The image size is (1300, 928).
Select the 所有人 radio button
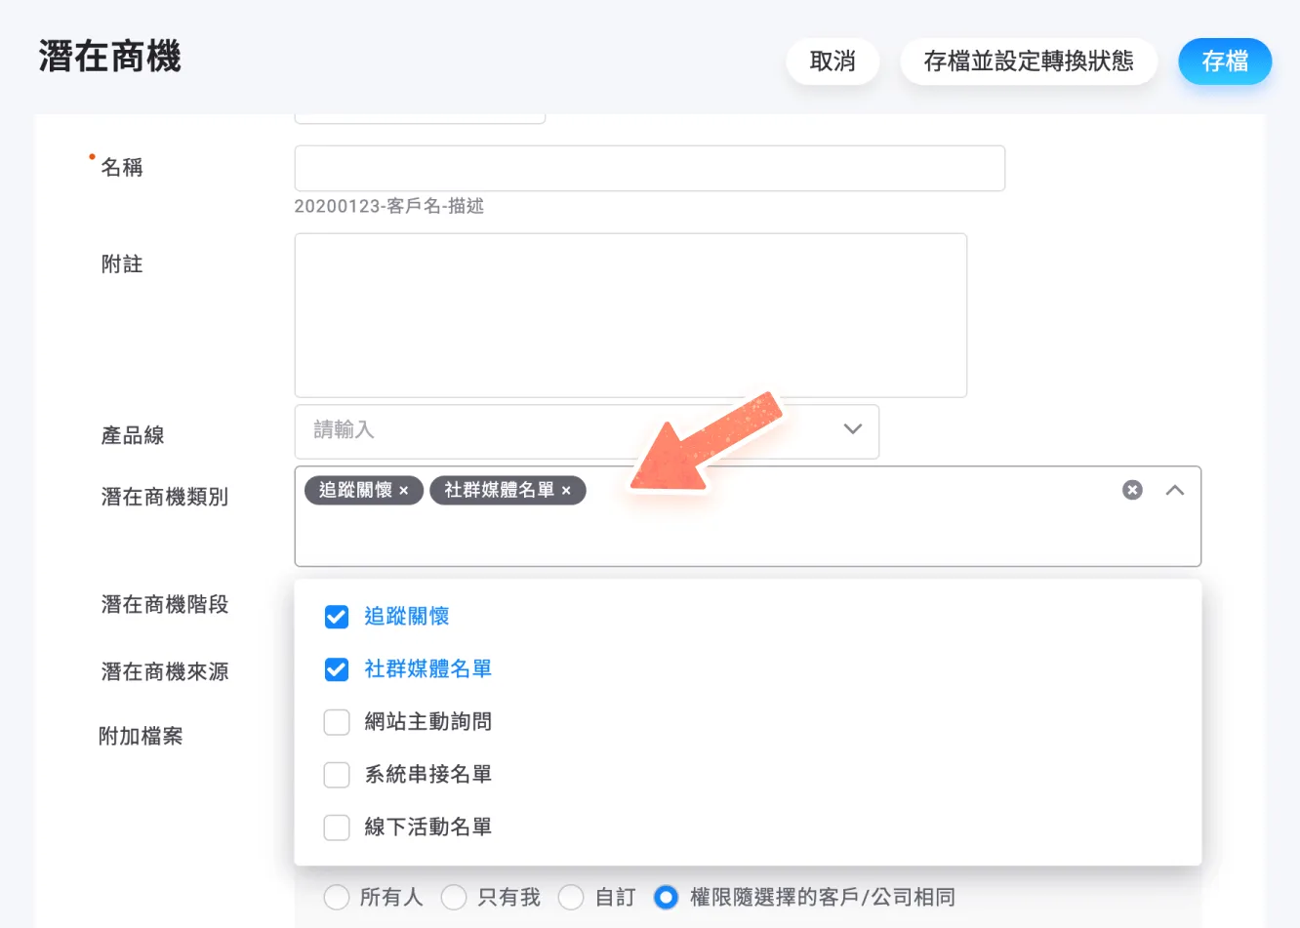[337, 898]
